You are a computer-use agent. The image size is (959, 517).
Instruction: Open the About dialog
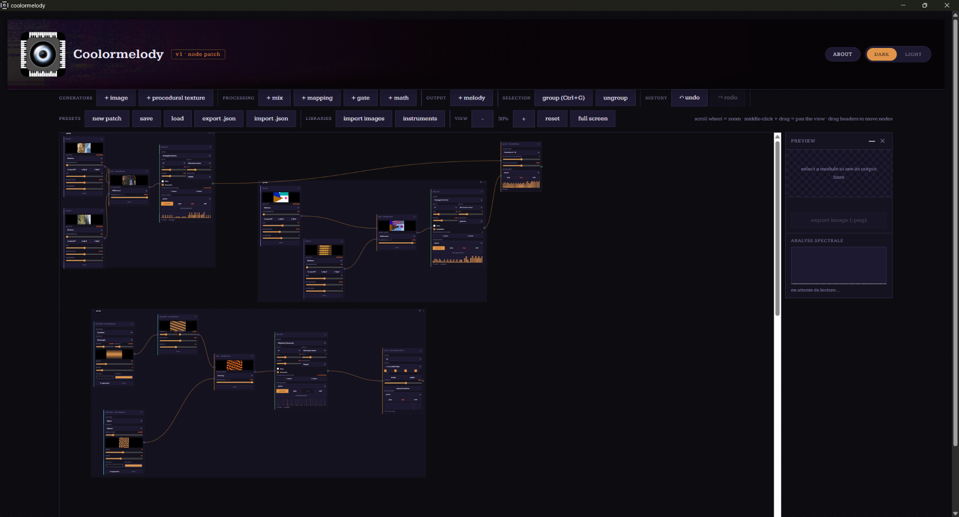[843, 54]
